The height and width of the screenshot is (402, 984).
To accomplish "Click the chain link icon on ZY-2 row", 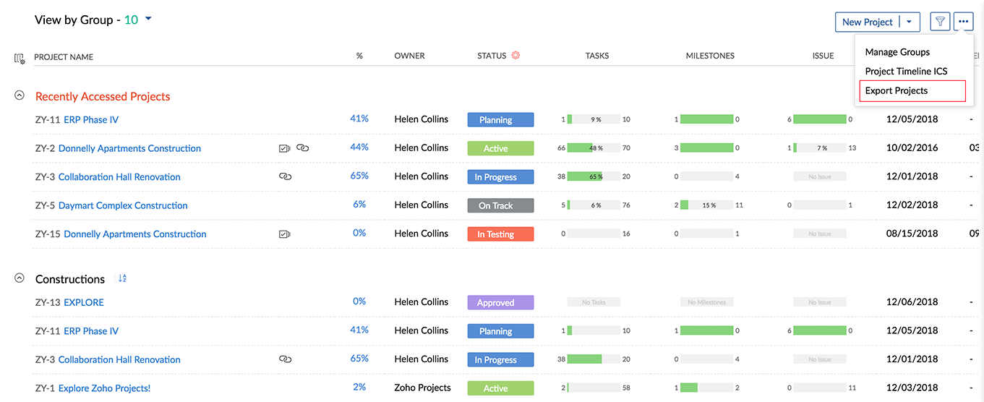I will pos(303,148).
